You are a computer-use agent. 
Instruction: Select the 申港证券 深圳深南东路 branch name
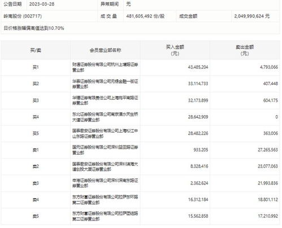click(x=105, y=183)
